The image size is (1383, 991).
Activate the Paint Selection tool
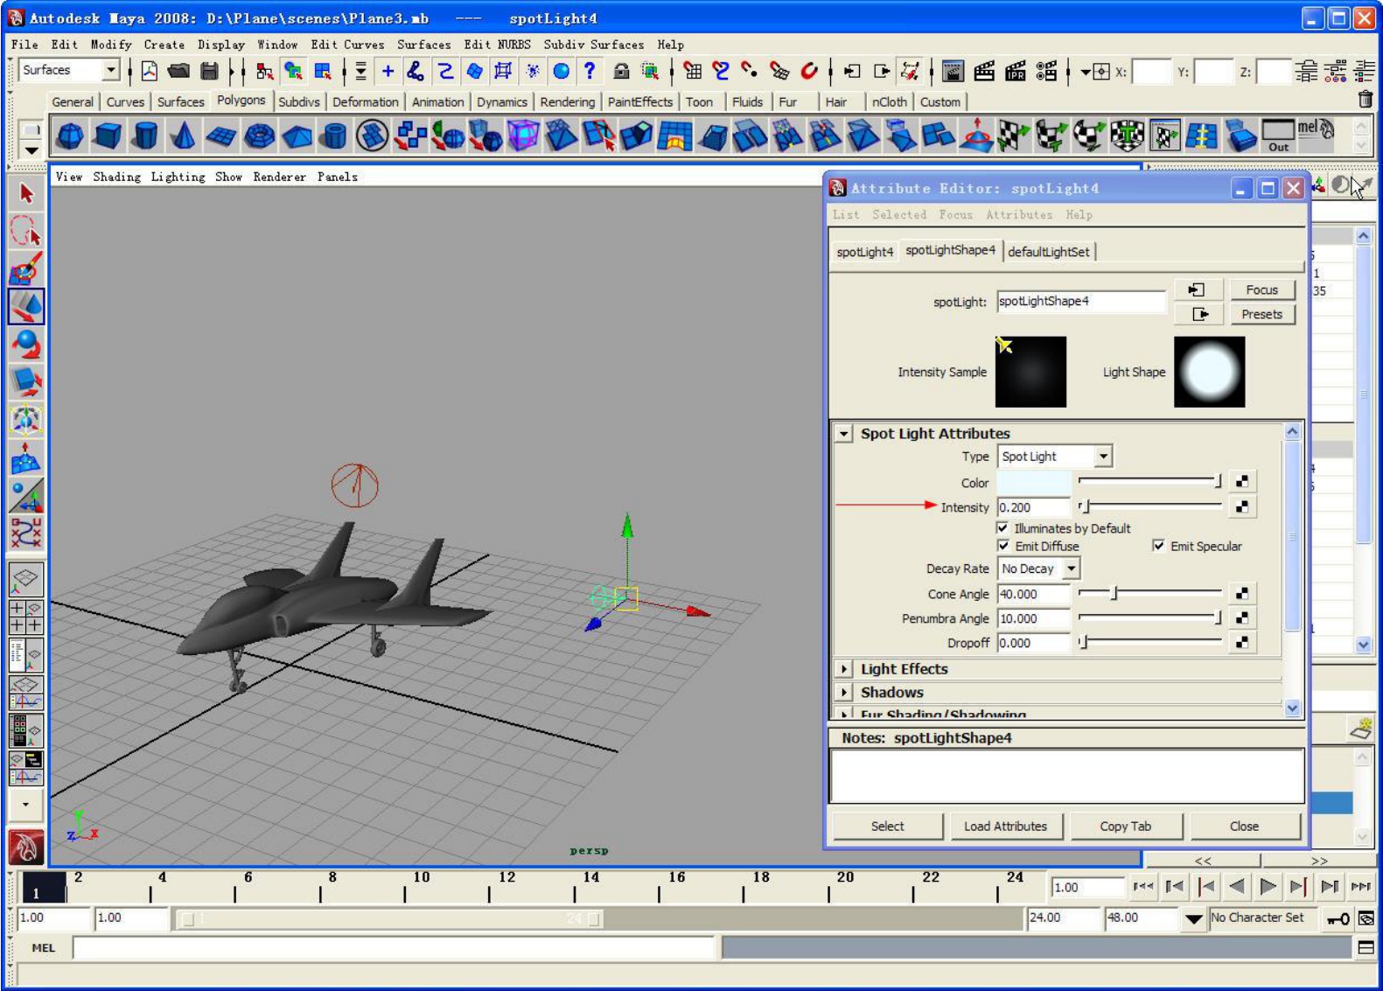[x=26, y=269]
